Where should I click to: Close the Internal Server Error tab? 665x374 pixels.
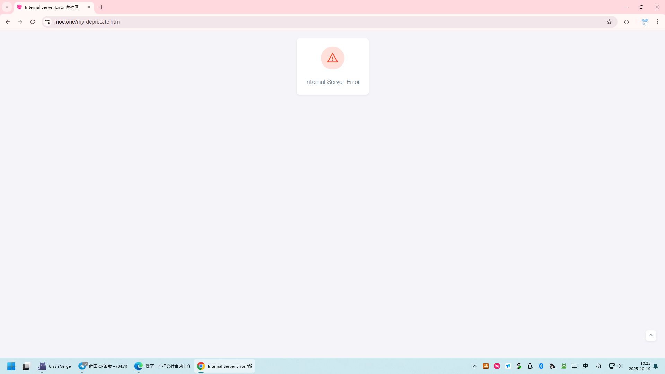point(89,7)
